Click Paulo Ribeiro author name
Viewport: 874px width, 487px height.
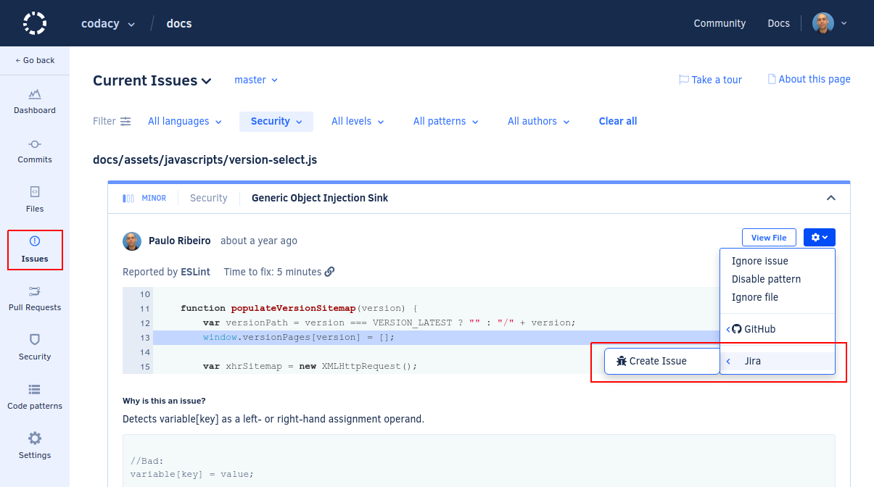coord(181,241)
